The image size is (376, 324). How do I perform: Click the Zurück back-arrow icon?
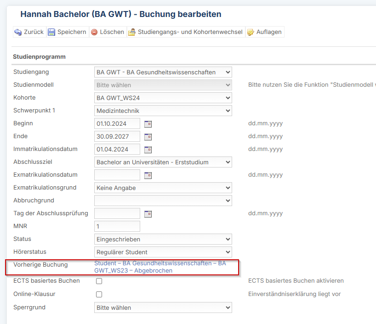click(17, 32)
